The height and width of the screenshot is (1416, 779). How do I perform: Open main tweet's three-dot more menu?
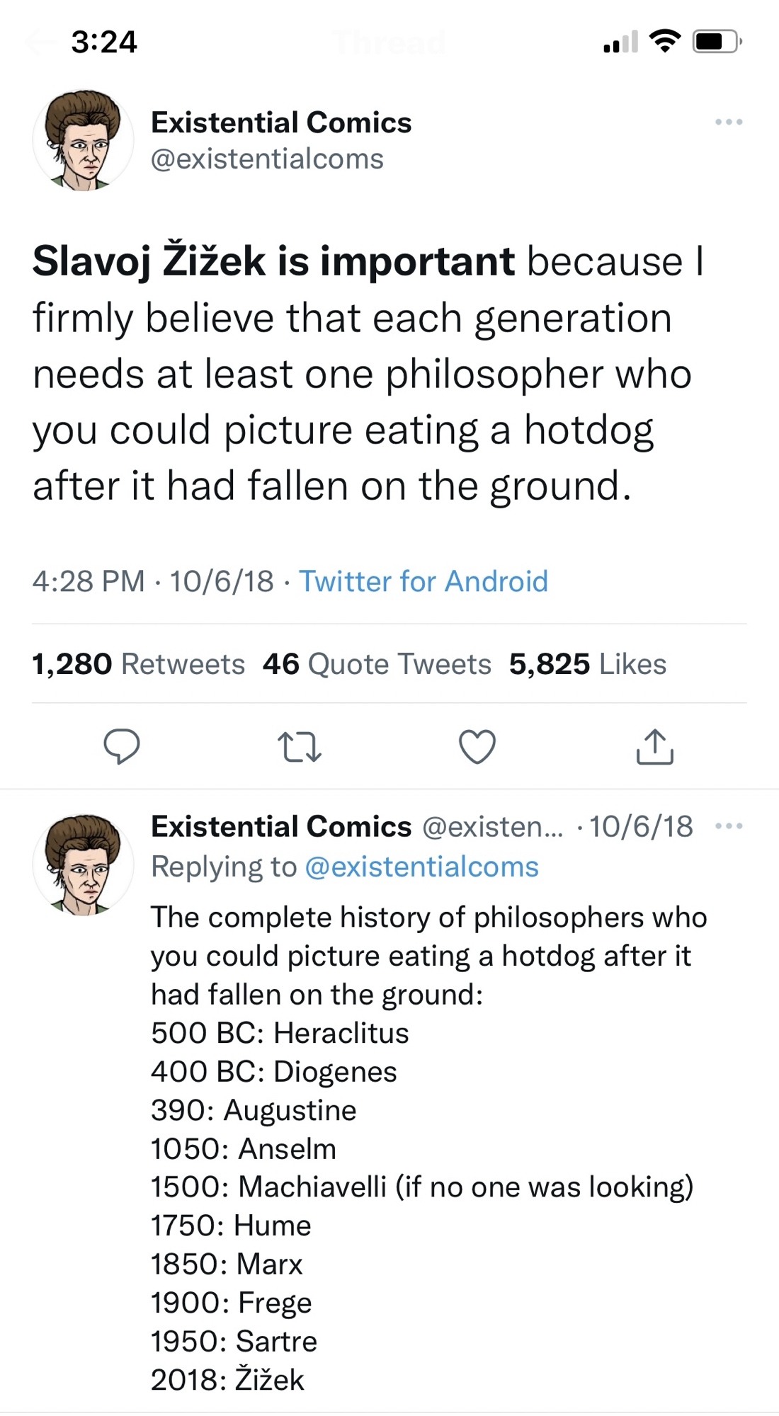(729, 122)
